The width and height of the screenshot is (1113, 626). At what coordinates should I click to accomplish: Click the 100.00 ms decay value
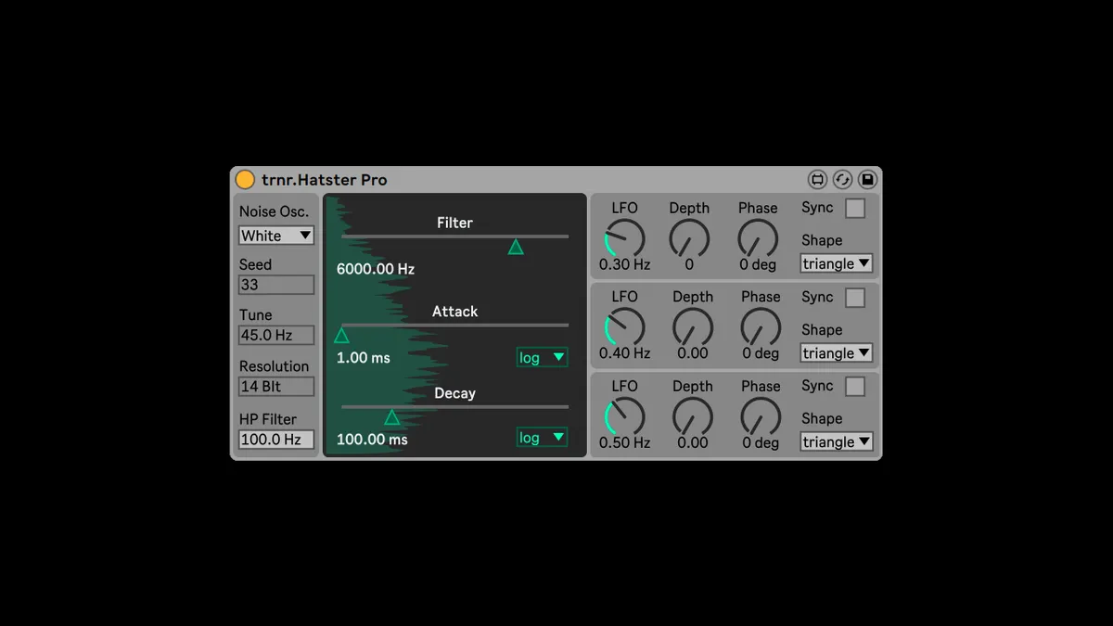point(372,439)
